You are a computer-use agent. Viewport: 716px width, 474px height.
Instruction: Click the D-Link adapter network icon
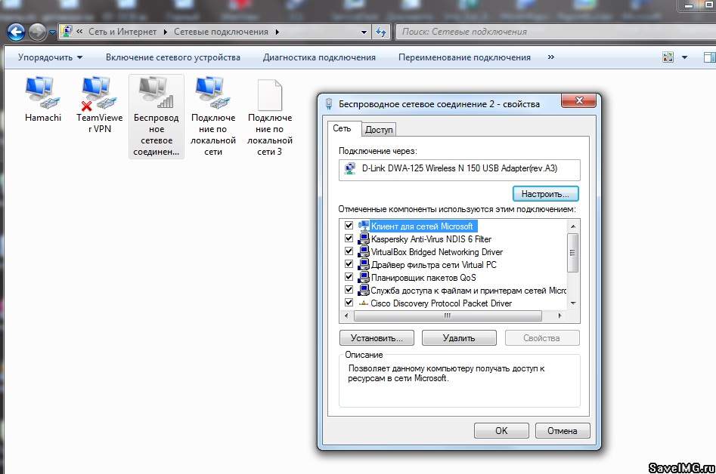(350, 168)
